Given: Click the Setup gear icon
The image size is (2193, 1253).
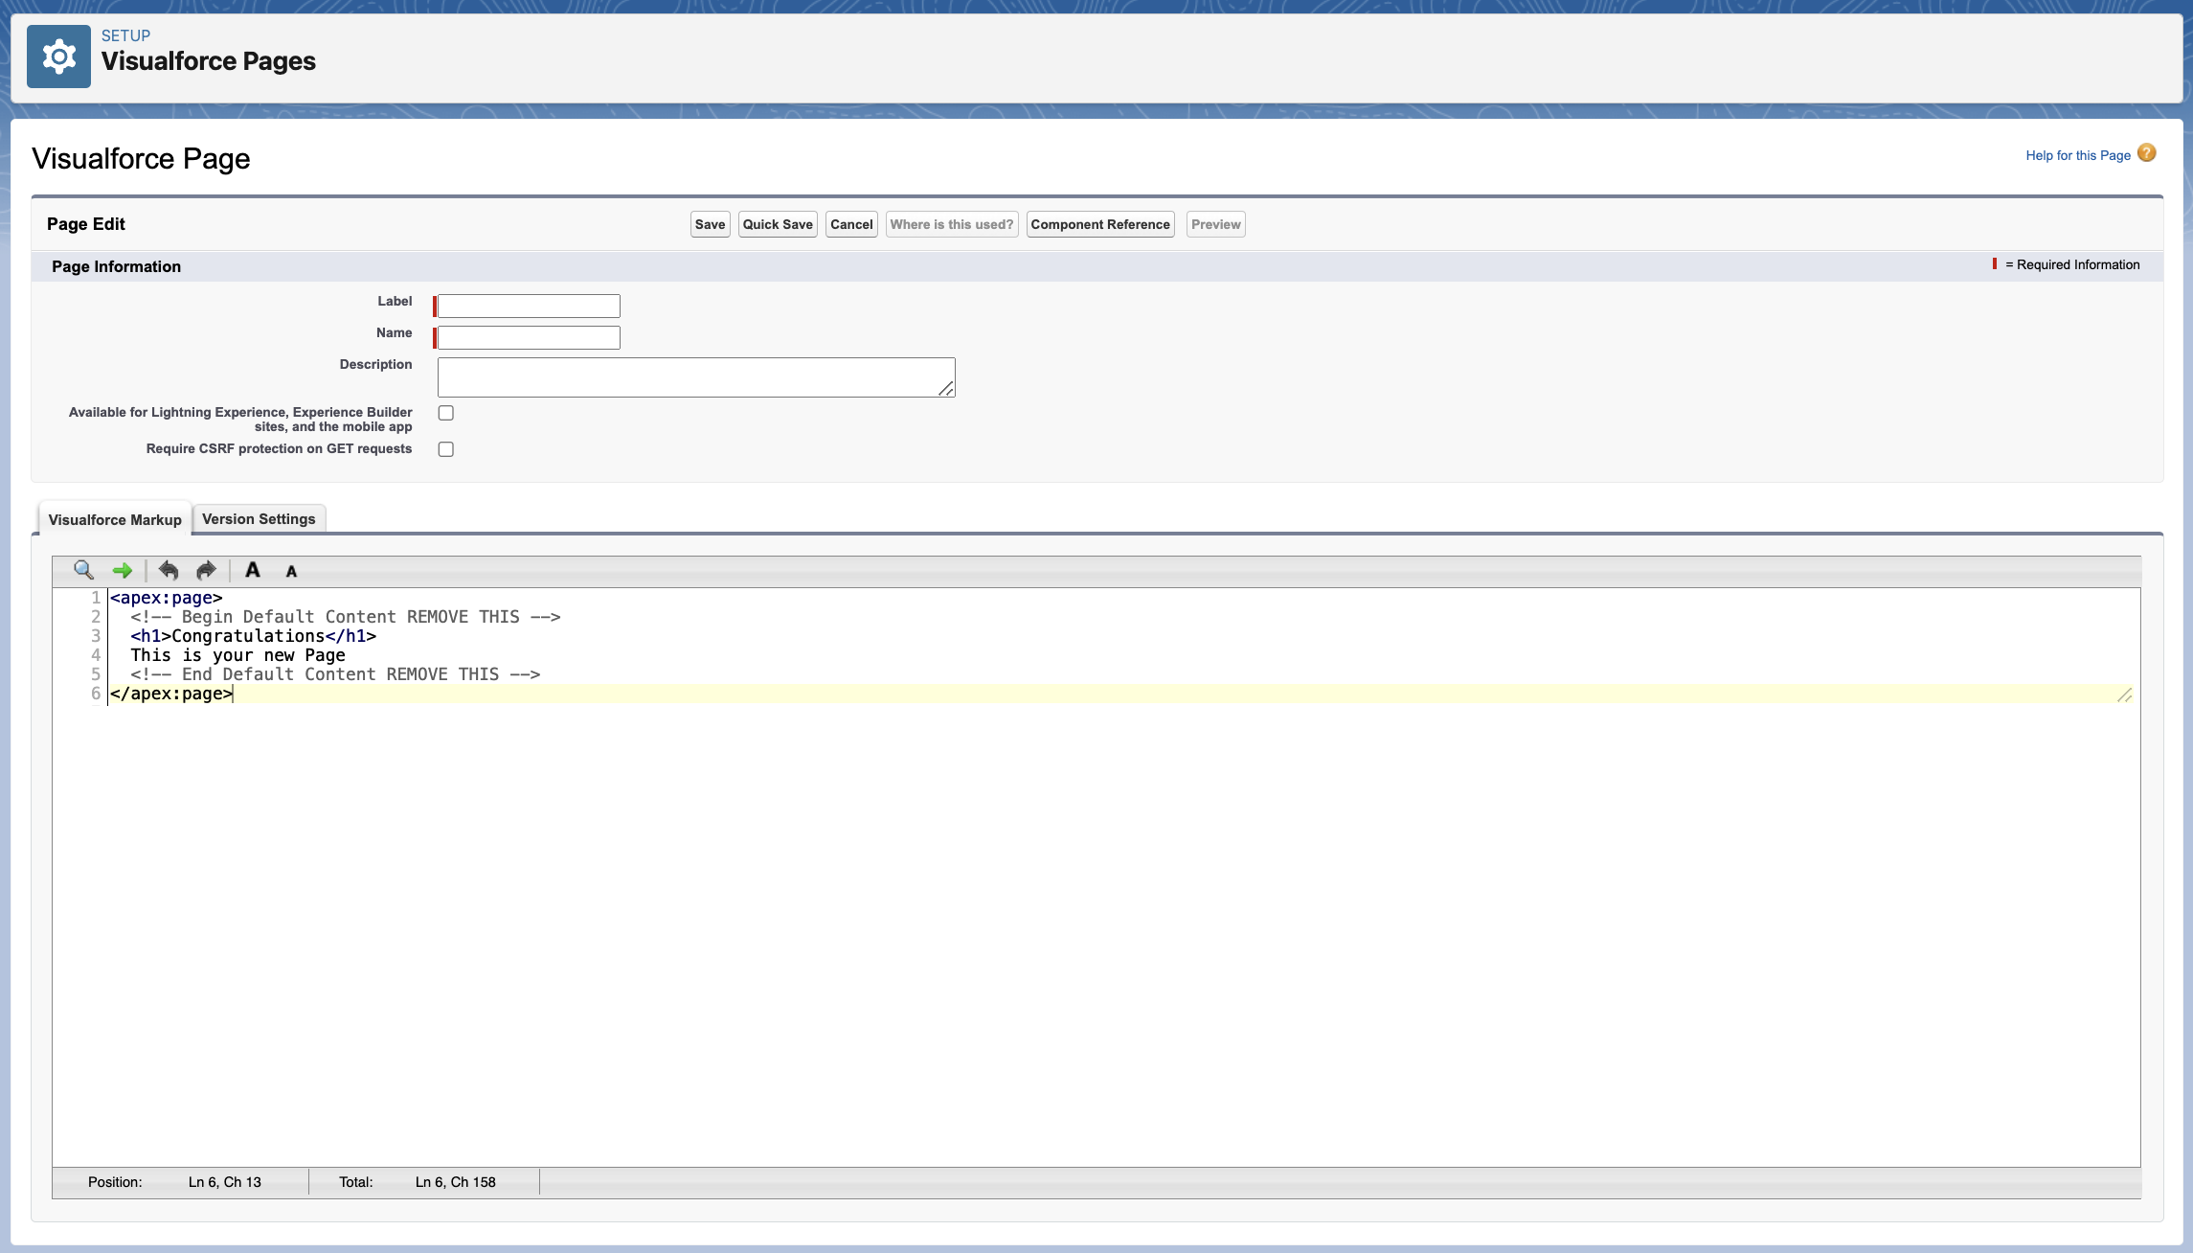Looking at the screenshot, I should [x=58, y=57].
